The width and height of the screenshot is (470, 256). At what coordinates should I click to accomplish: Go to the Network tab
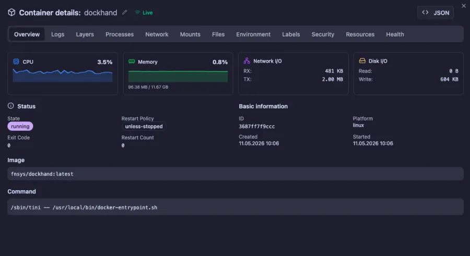(x=157, y=34)
